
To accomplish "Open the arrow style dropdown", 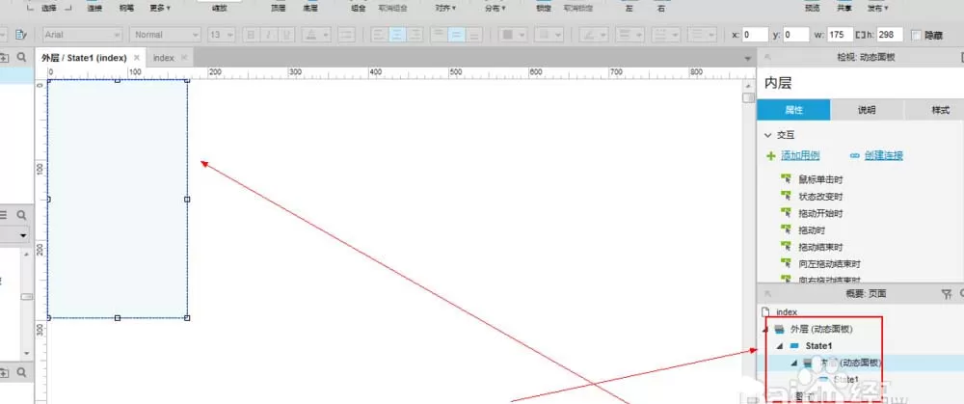I will pos(702,35).
